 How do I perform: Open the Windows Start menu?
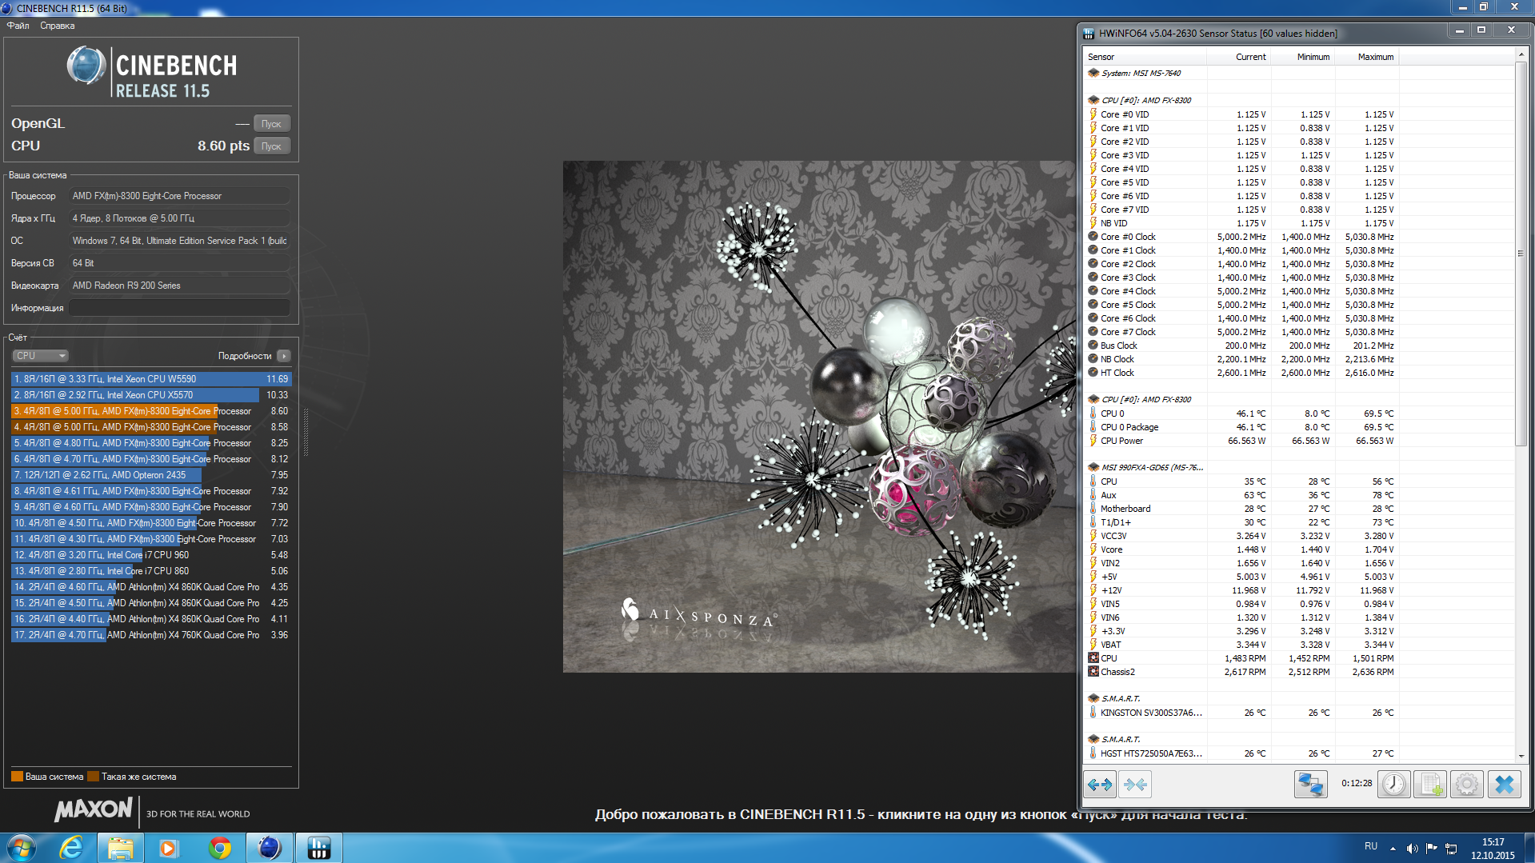[22, 848]
